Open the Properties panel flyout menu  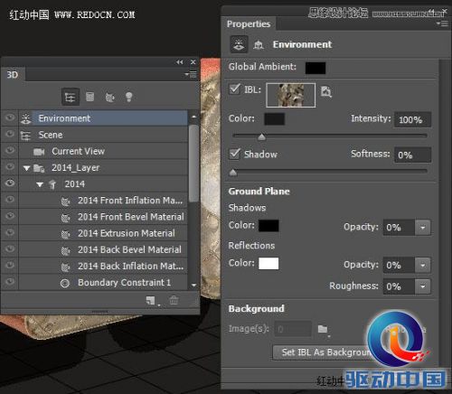point(443,23)
